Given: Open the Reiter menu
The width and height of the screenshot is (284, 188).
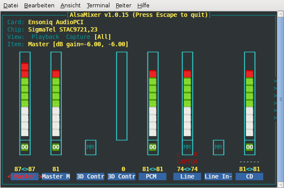Looking at the screenshot, I should click(124, 6).
